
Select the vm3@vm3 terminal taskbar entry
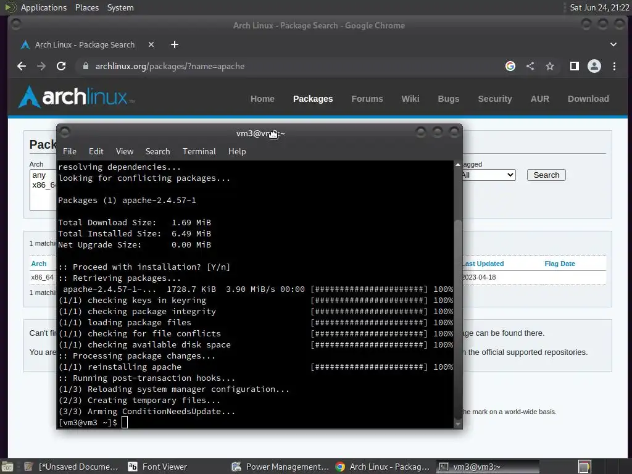(488, 467)
